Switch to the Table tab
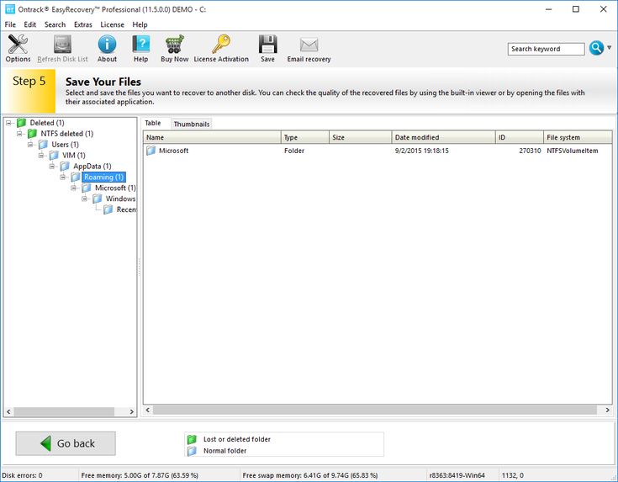This screenshot has width=618, height=482. [x=152, y=123]
